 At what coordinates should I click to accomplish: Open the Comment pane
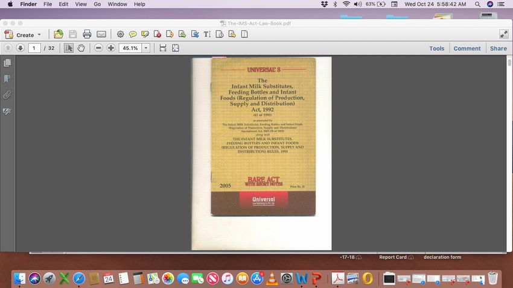pyautogui.click(x=467, y=48)
